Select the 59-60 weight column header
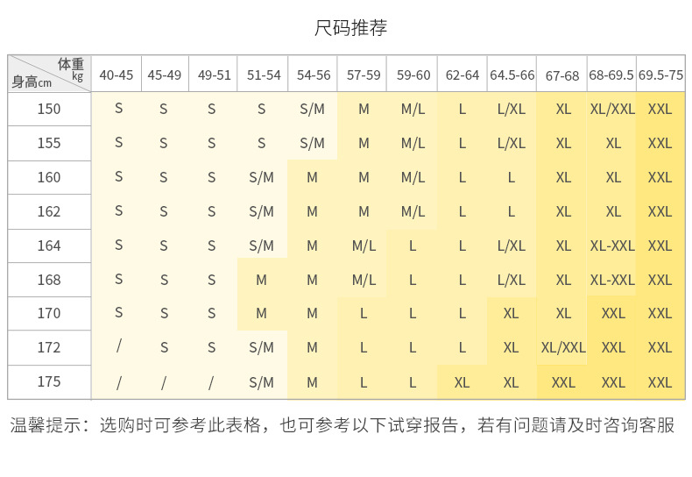 [x=413, y=75]
